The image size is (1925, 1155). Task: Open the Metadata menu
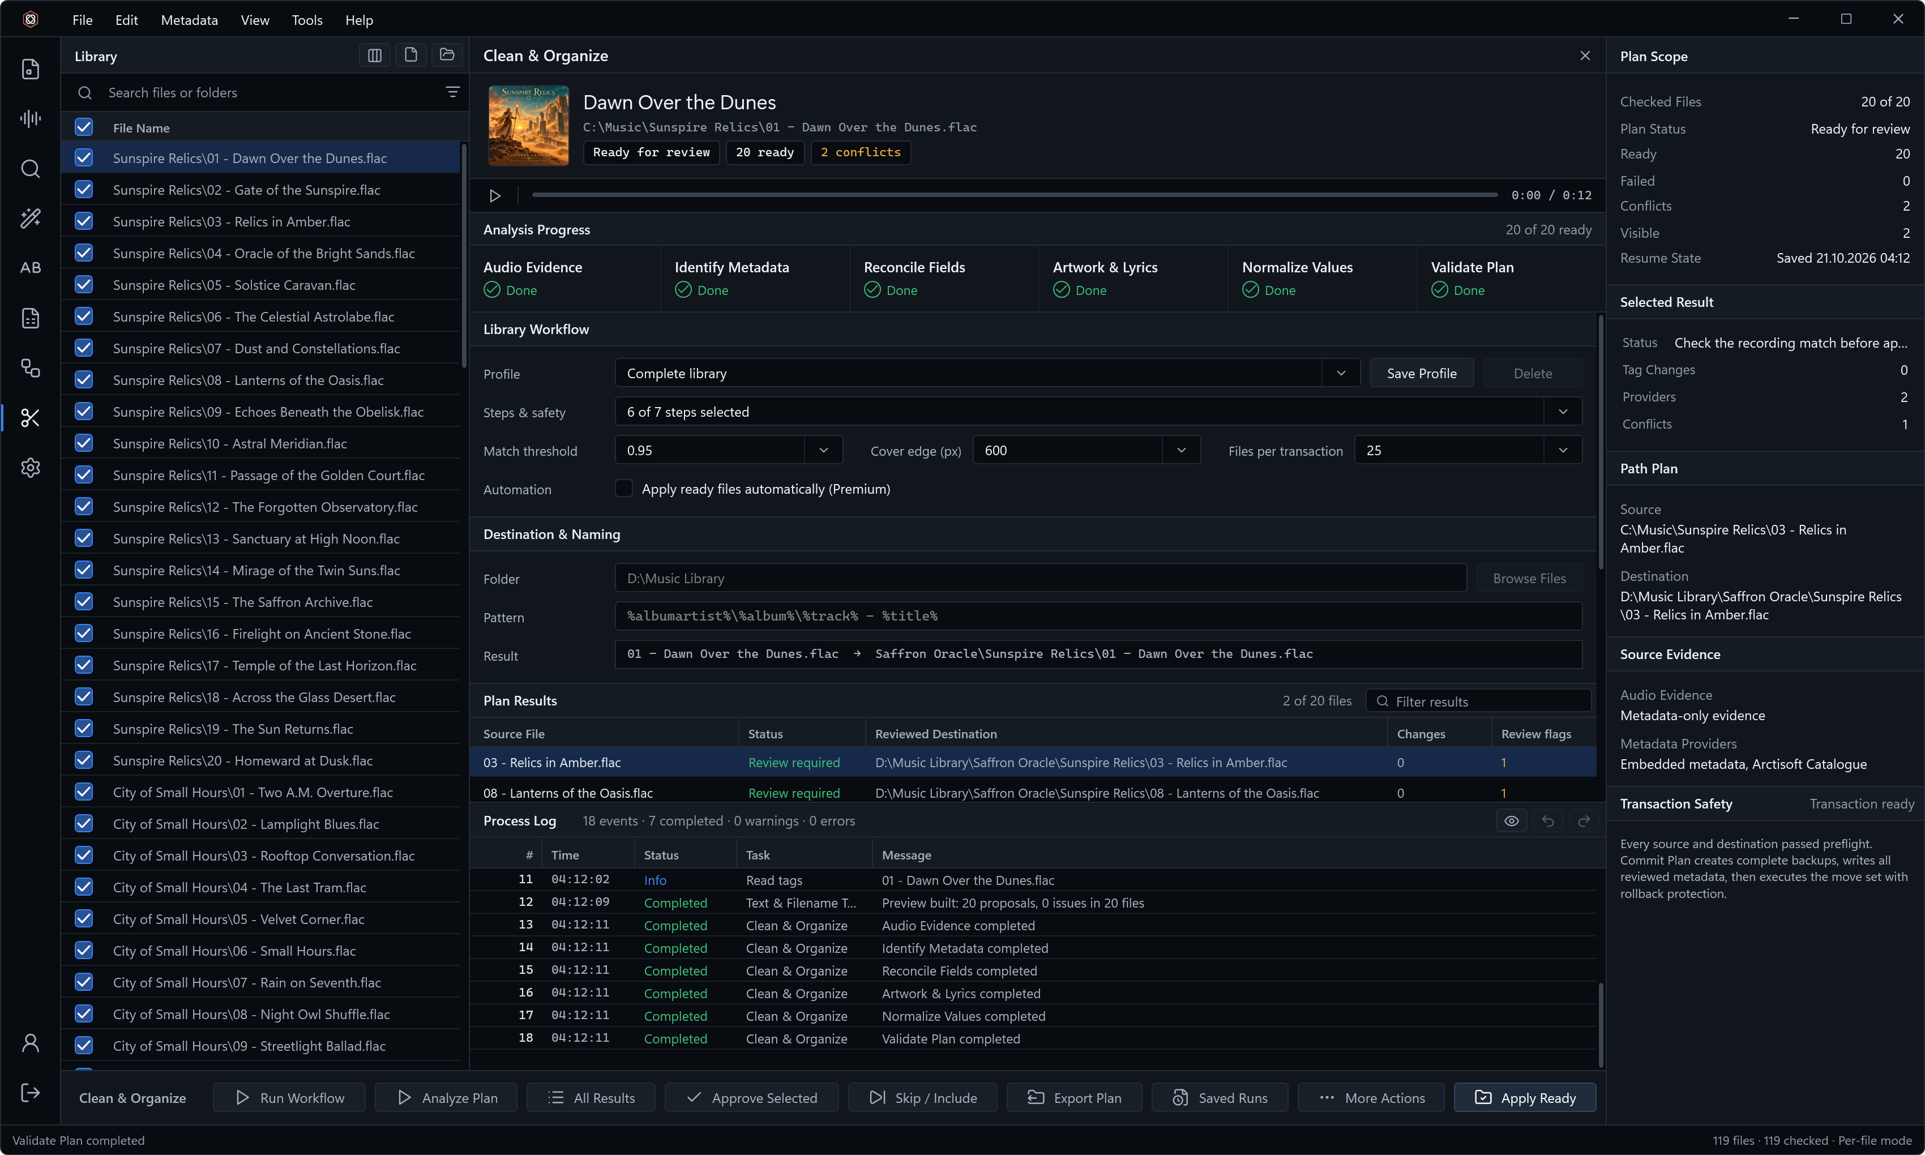pyautogui.click(x=189, y=19)
